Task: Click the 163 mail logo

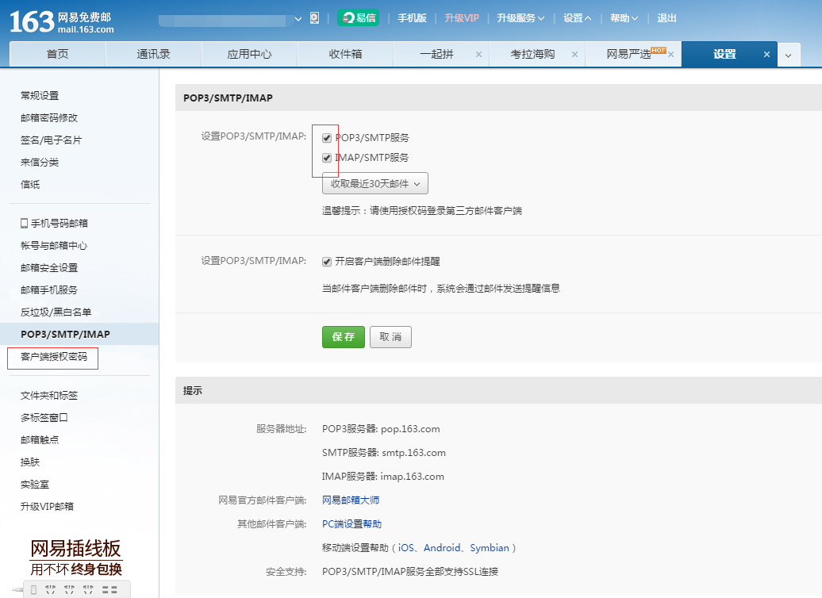Action: [62, 21]
